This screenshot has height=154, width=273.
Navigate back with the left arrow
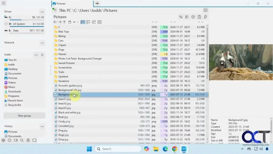55,22
